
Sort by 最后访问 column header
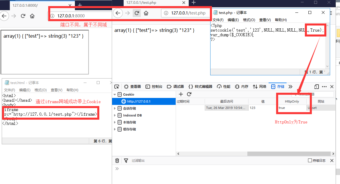[x=226, y=101]
